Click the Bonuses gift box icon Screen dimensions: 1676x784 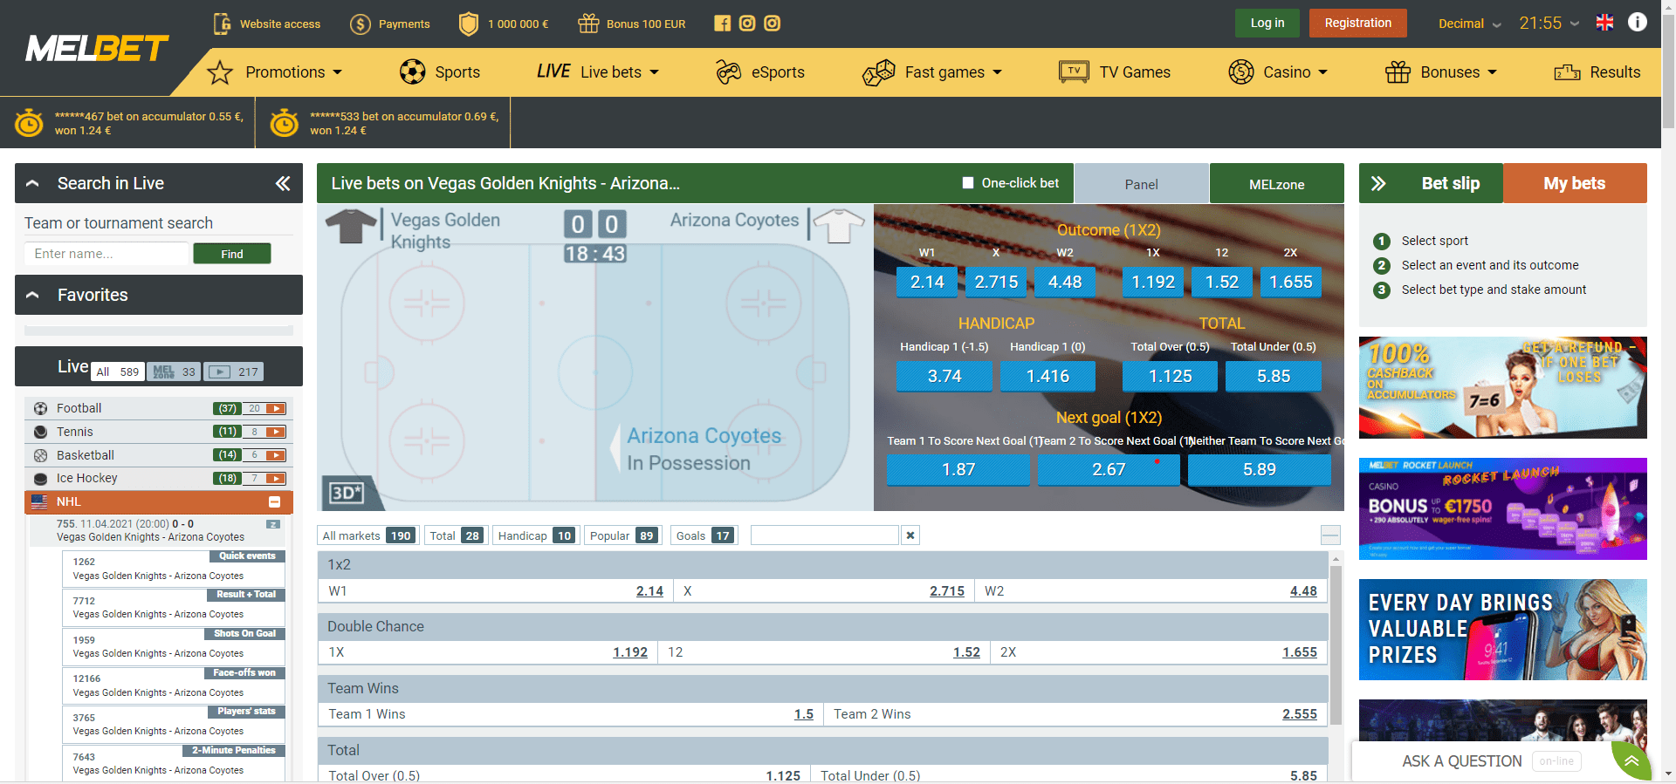click(1398, 72)
